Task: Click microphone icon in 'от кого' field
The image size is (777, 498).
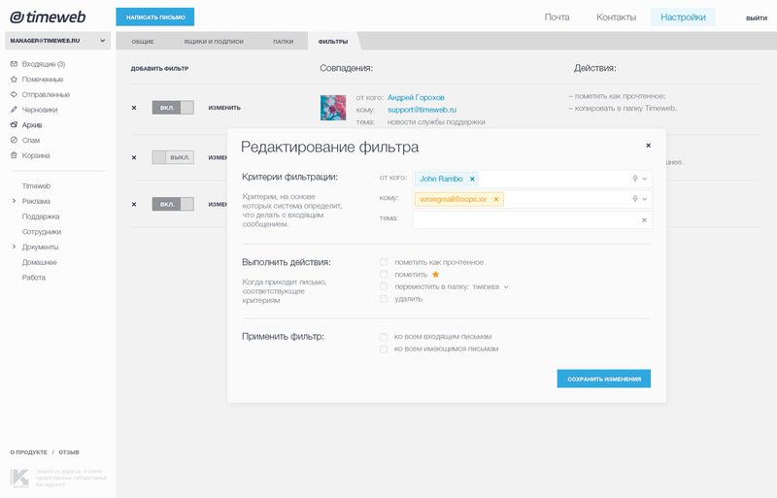Action: tap(635, 179)
